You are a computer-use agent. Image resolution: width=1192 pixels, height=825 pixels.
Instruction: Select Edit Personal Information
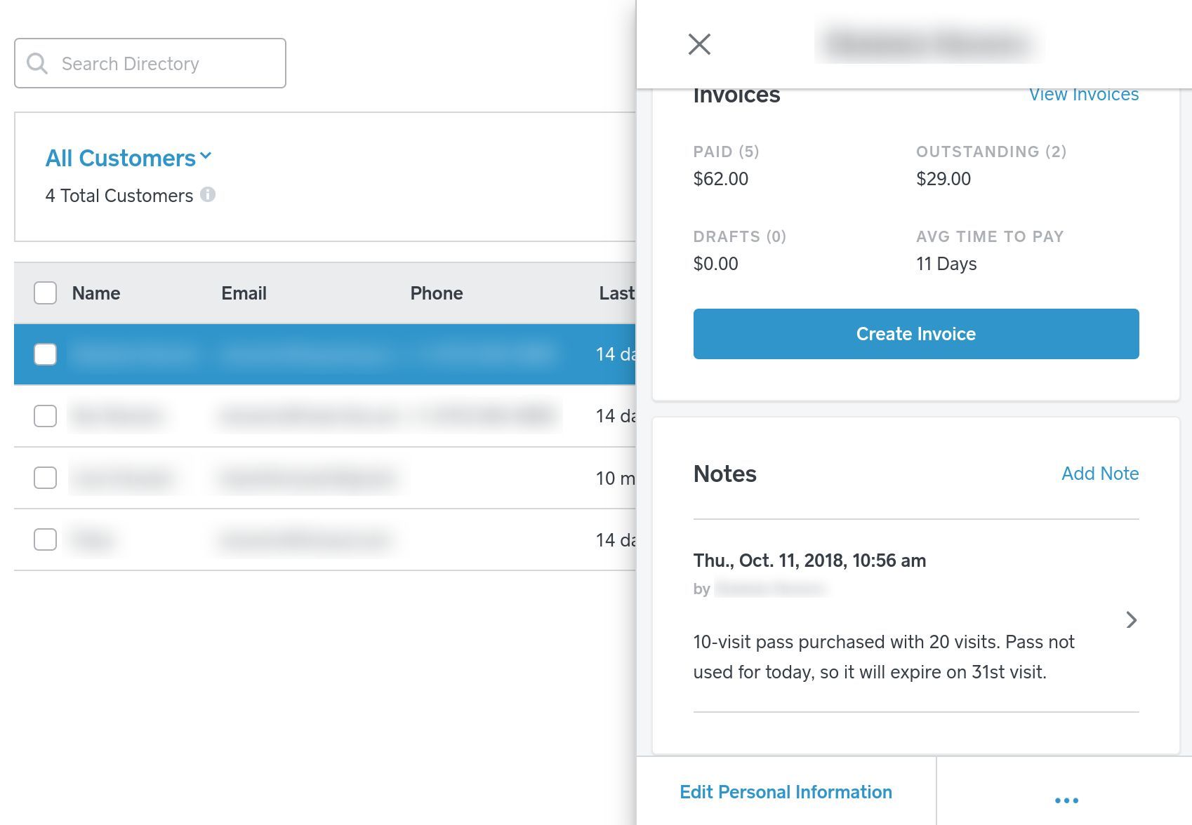785,791
